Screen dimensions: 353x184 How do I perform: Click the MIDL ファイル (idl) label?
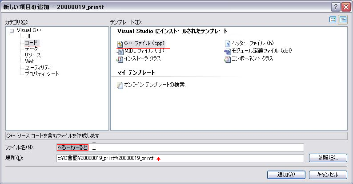(144, 51)
